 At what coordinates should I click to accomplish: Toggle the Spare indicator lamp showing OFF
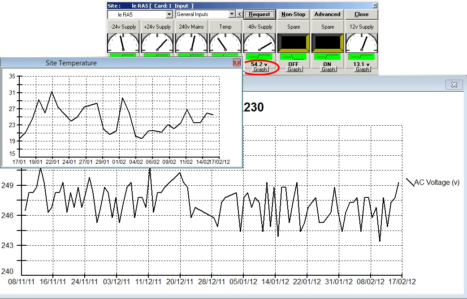pyautogui.click(x=294, y=43)
